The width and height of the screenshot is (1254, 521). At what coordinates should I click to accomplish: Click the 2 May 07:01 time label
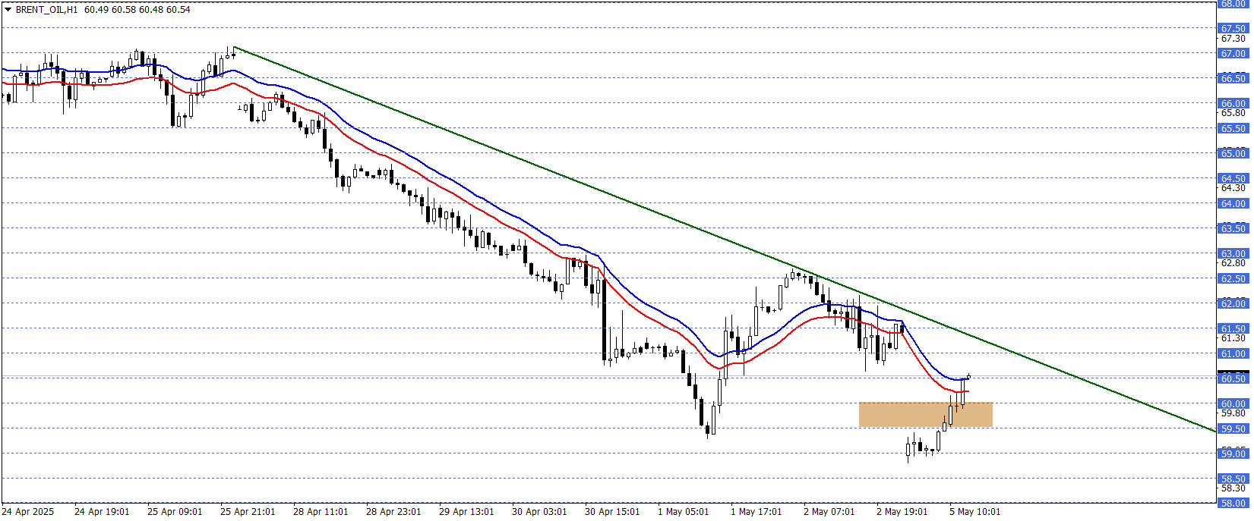coord(829,512)
